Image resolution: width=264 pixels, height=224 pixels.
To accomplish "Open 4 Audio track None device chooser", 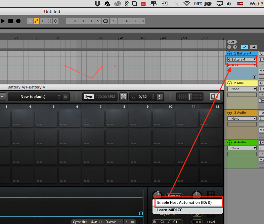I will coord(242,148).
